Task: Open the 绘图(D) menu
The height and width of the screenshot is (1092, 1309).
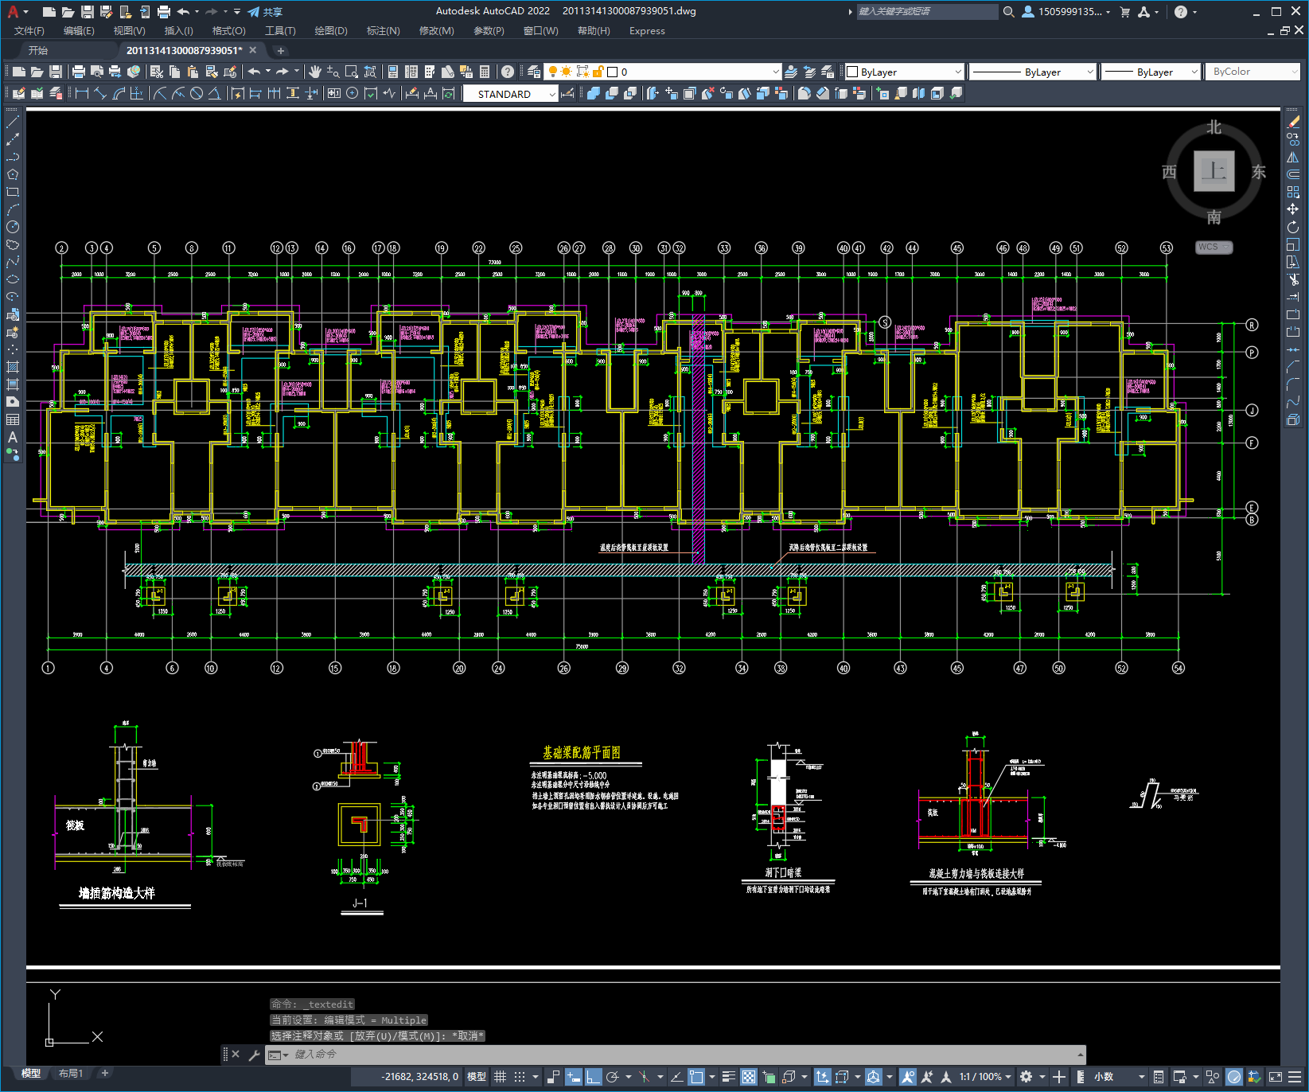Action: click(331, 31)
